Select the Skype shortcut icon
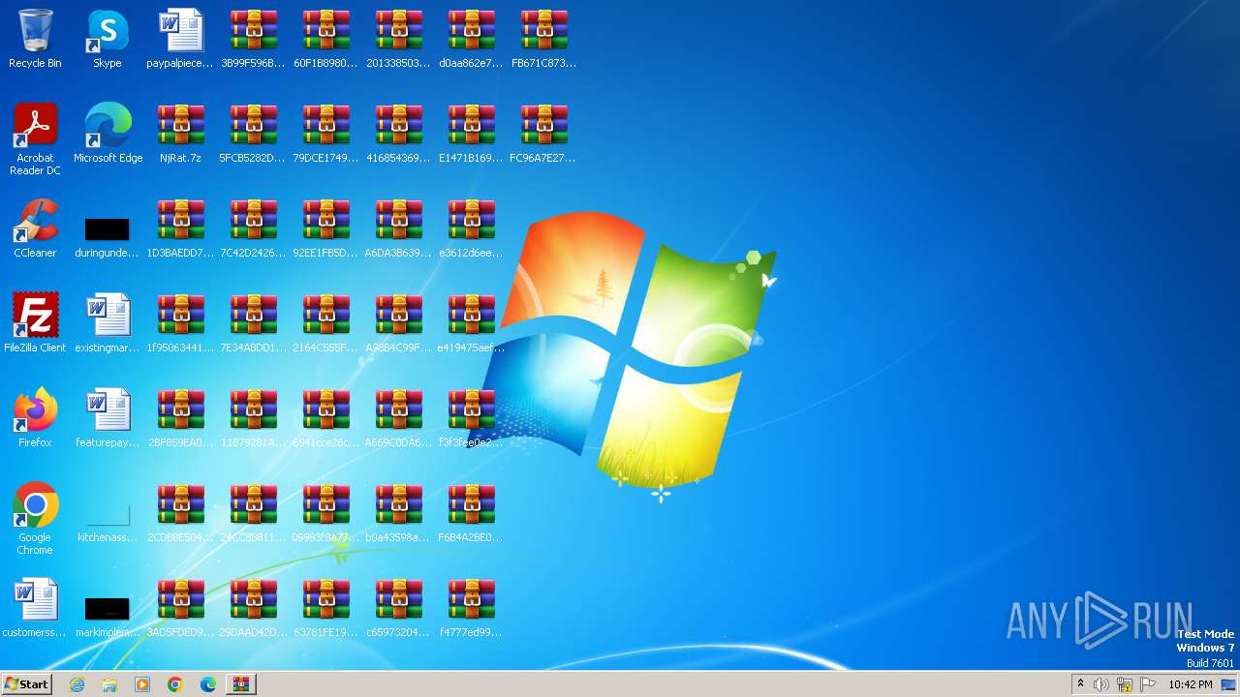This screenshot has width=1240, height=697. 108,39
